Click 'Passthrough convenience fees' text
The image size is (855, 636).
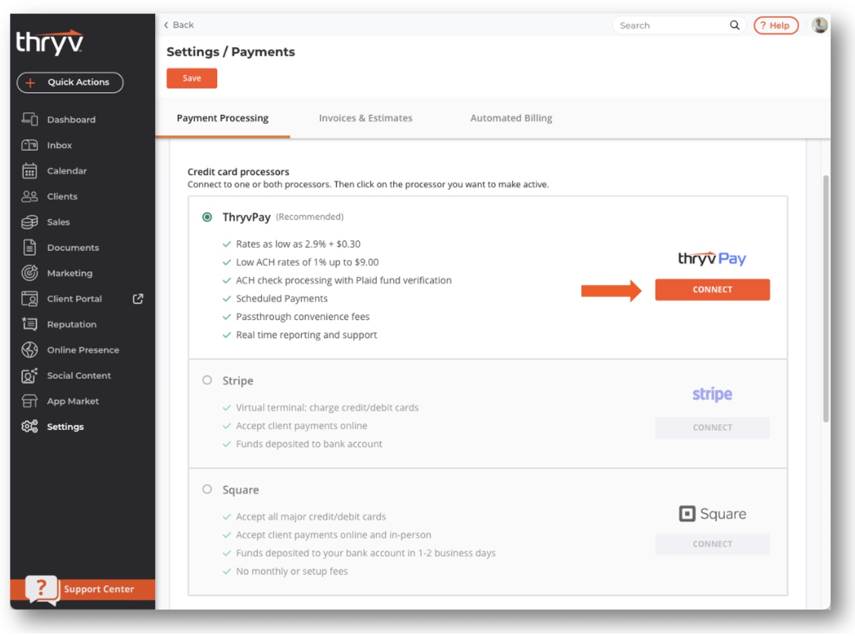(302, 317)
